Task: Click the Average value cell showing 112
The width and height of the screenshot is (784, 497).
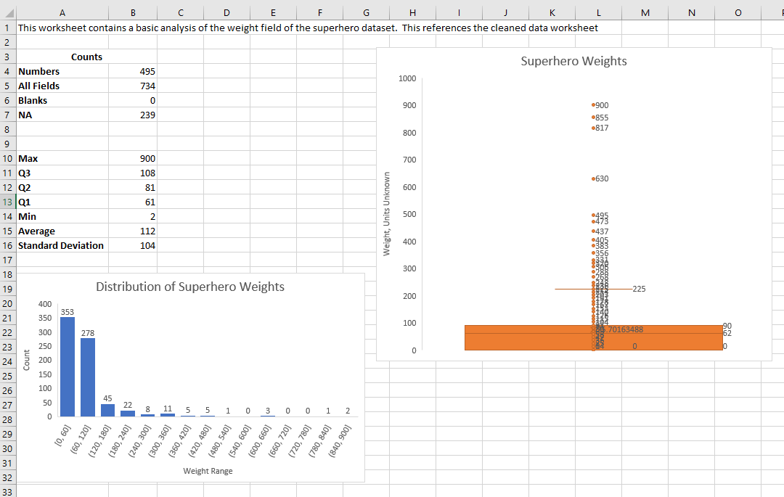Action: pos(133,231)
